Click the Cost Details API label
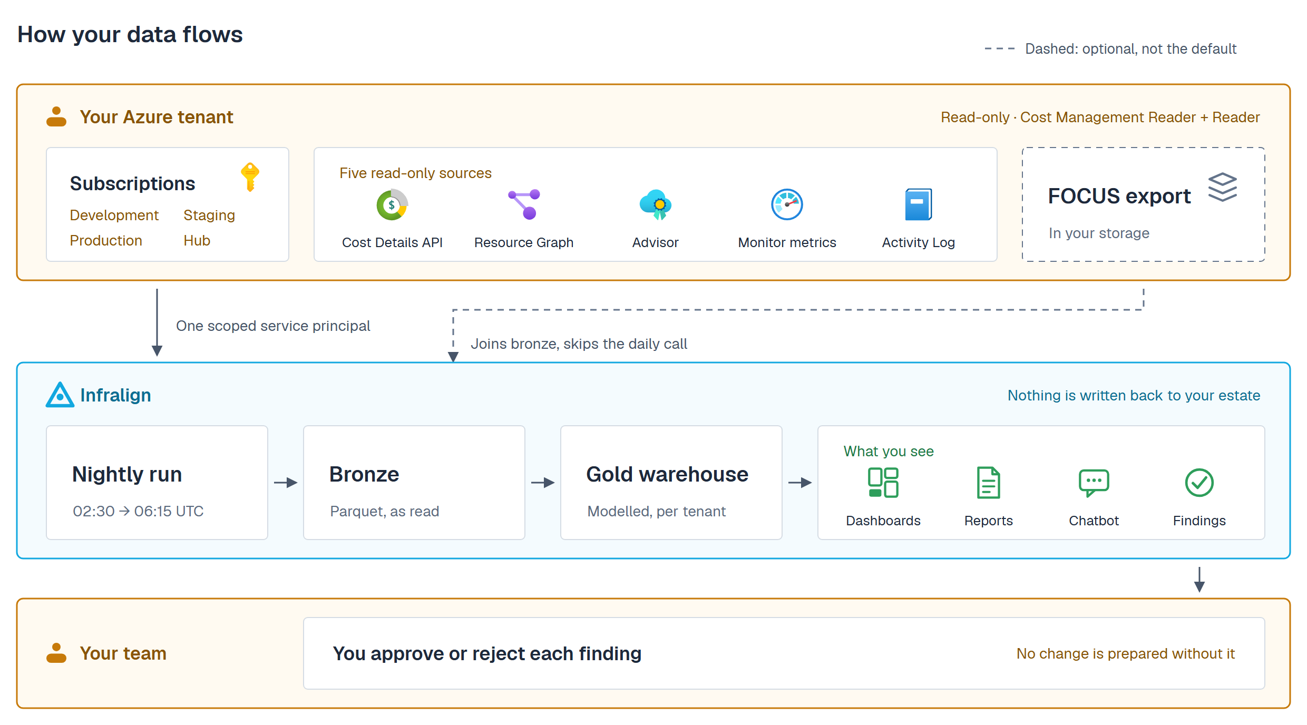 click(x=392, y=242)
